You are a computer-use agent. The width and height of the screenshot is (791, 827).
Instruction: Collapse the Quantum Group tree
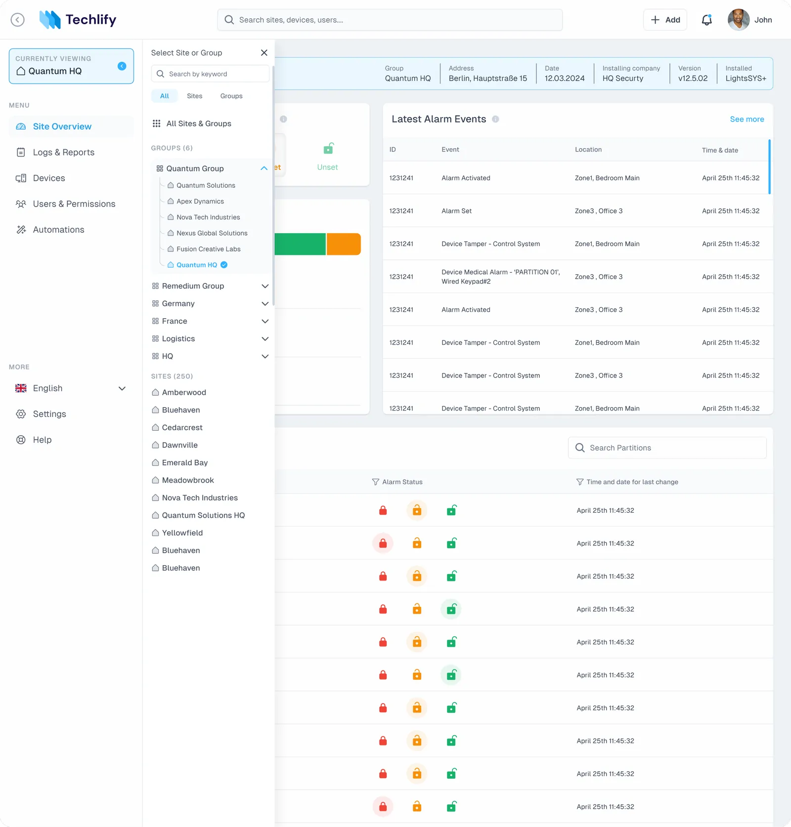264,168
